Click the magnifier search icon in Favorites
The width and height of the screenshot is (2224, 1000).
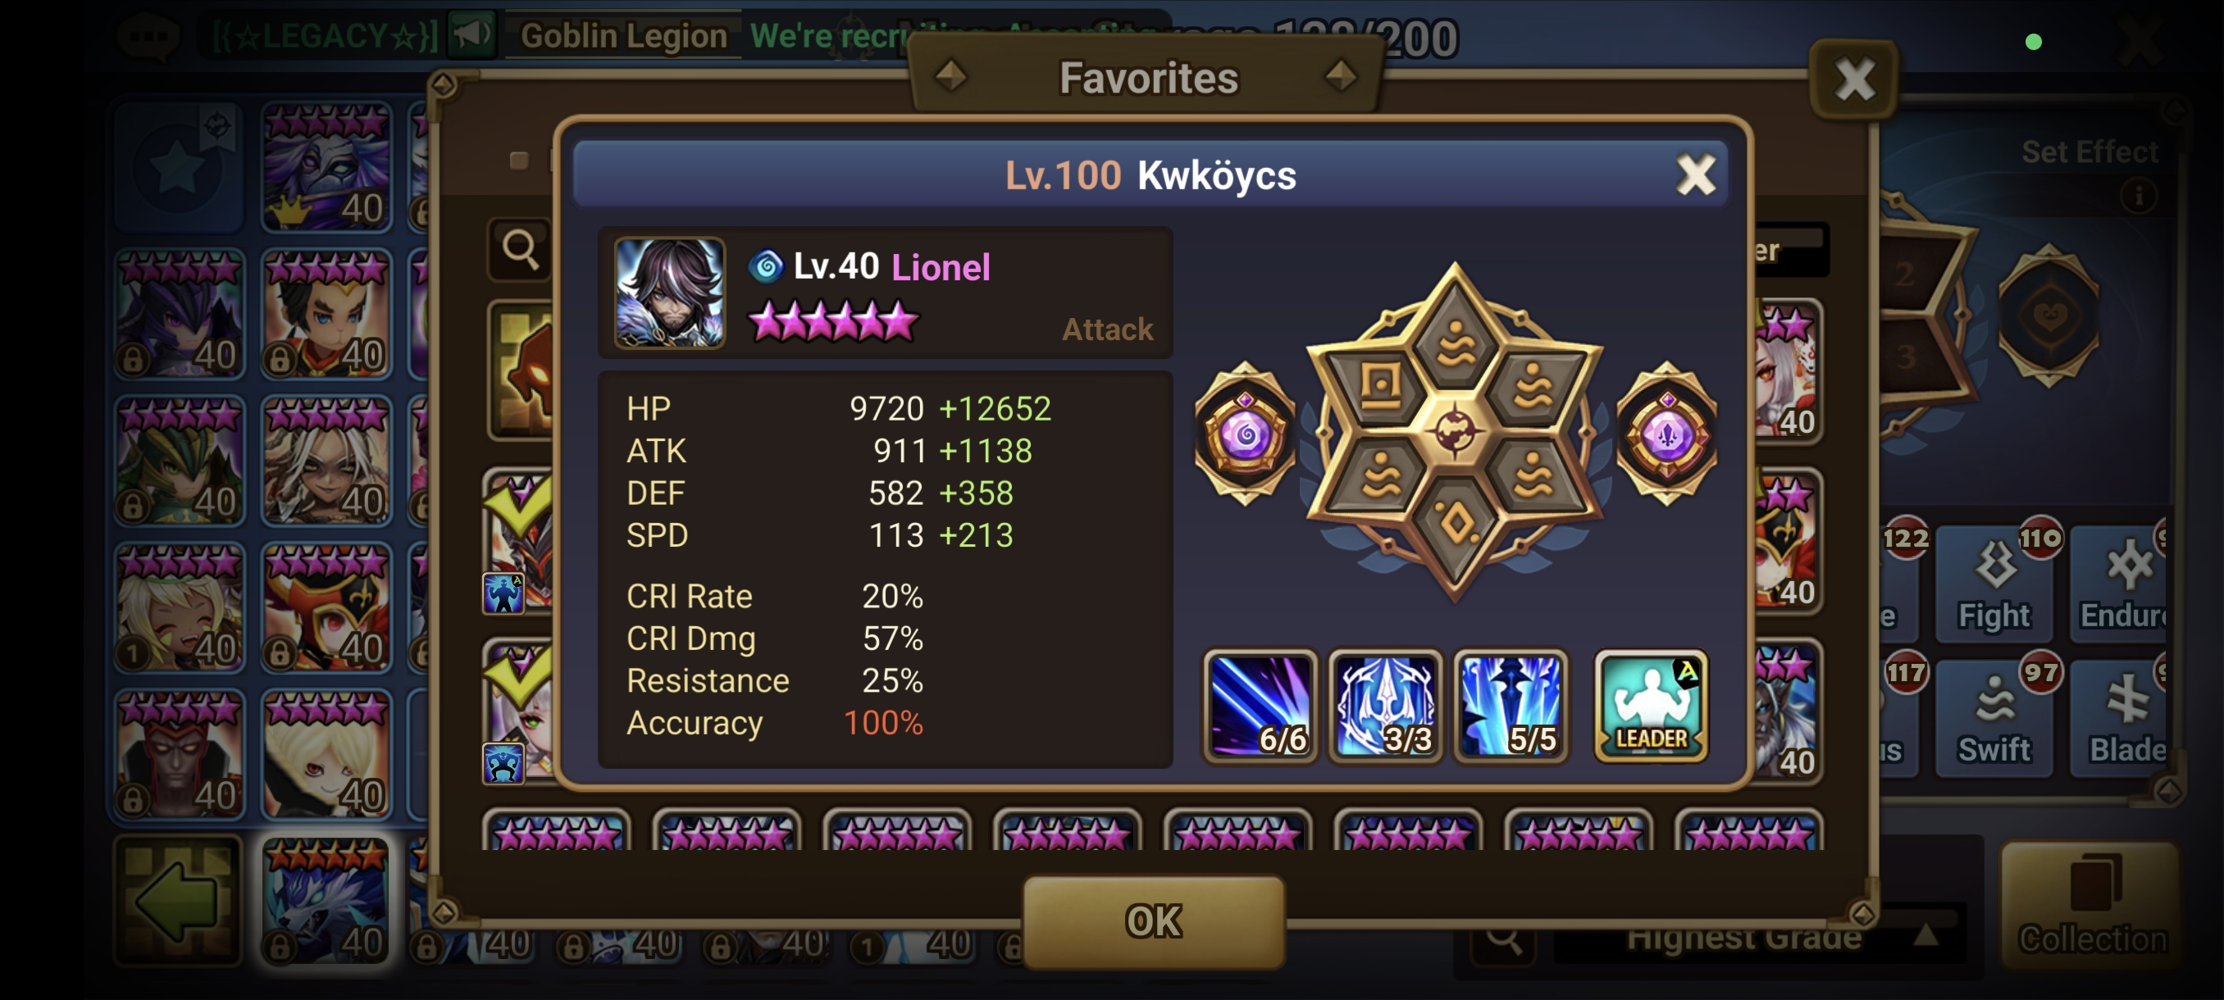(x=520, y=249)
